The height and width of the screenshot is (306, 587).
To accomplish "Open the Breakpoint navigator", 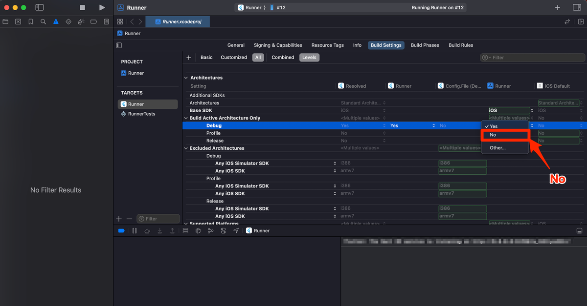I will click(93, 22).
